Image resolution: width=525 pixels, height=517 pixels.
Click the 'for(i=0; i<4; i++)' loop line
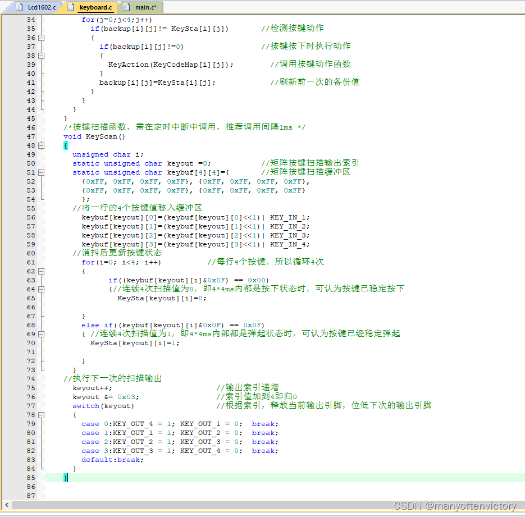121,262
